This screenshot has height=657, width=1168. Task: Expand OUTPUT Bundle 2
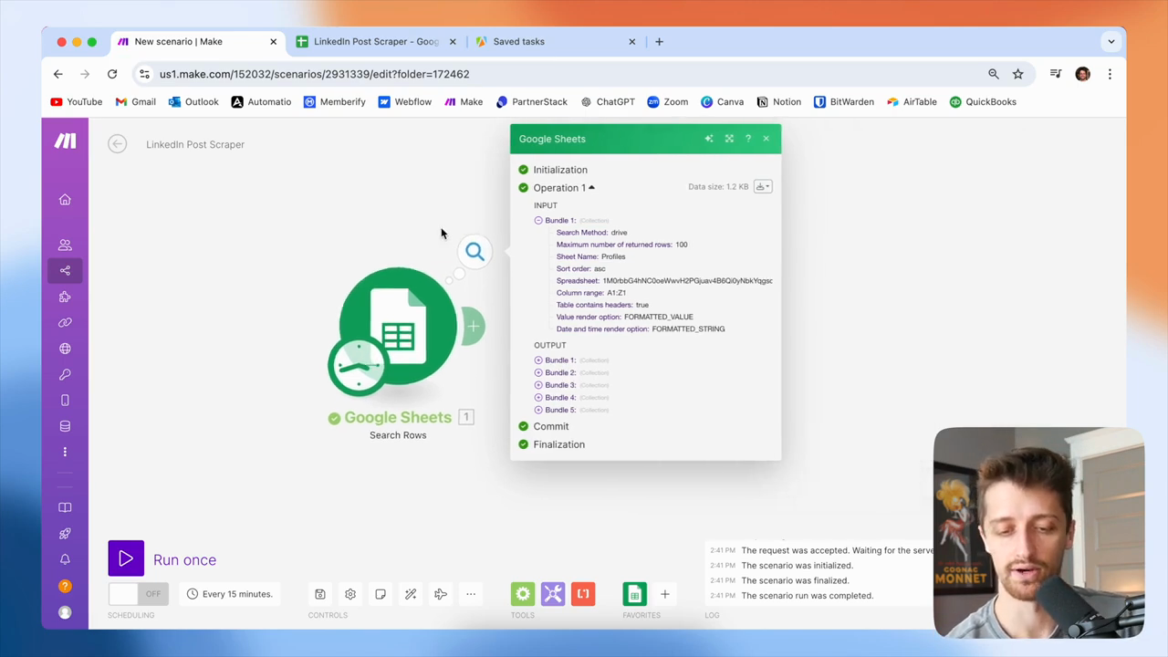(x=538, y=373)
